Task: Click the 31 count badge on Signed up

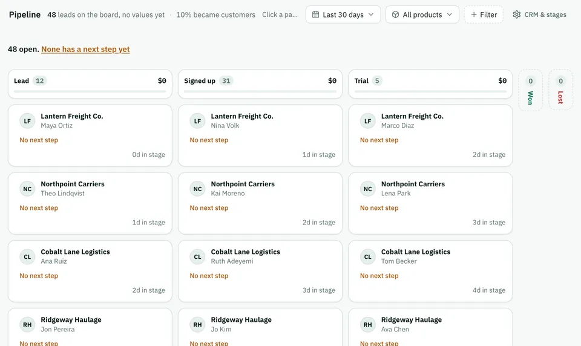Action: click(226, 81)
